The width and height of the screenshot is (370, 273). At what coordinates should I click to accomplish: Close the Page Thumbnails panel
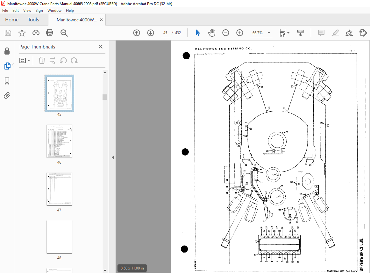101,47
